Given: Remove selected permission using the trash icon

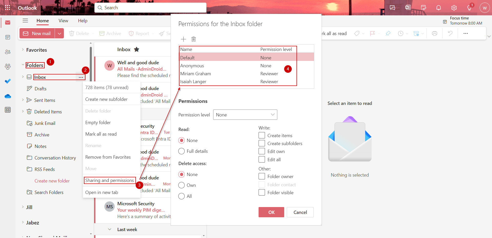Looking at the screenshot, I should point(193,39).
